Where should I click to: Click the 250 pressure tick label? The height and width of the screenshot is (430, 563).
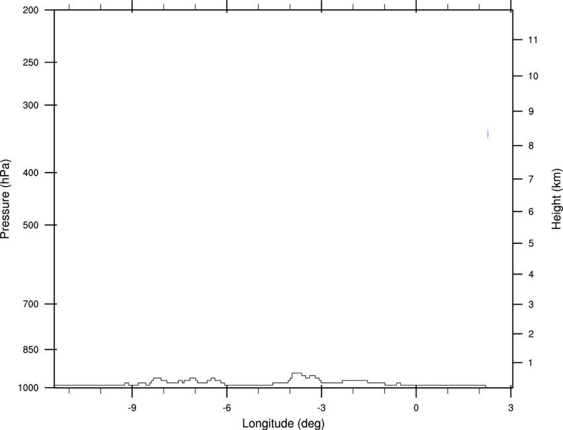click(30, 62)
